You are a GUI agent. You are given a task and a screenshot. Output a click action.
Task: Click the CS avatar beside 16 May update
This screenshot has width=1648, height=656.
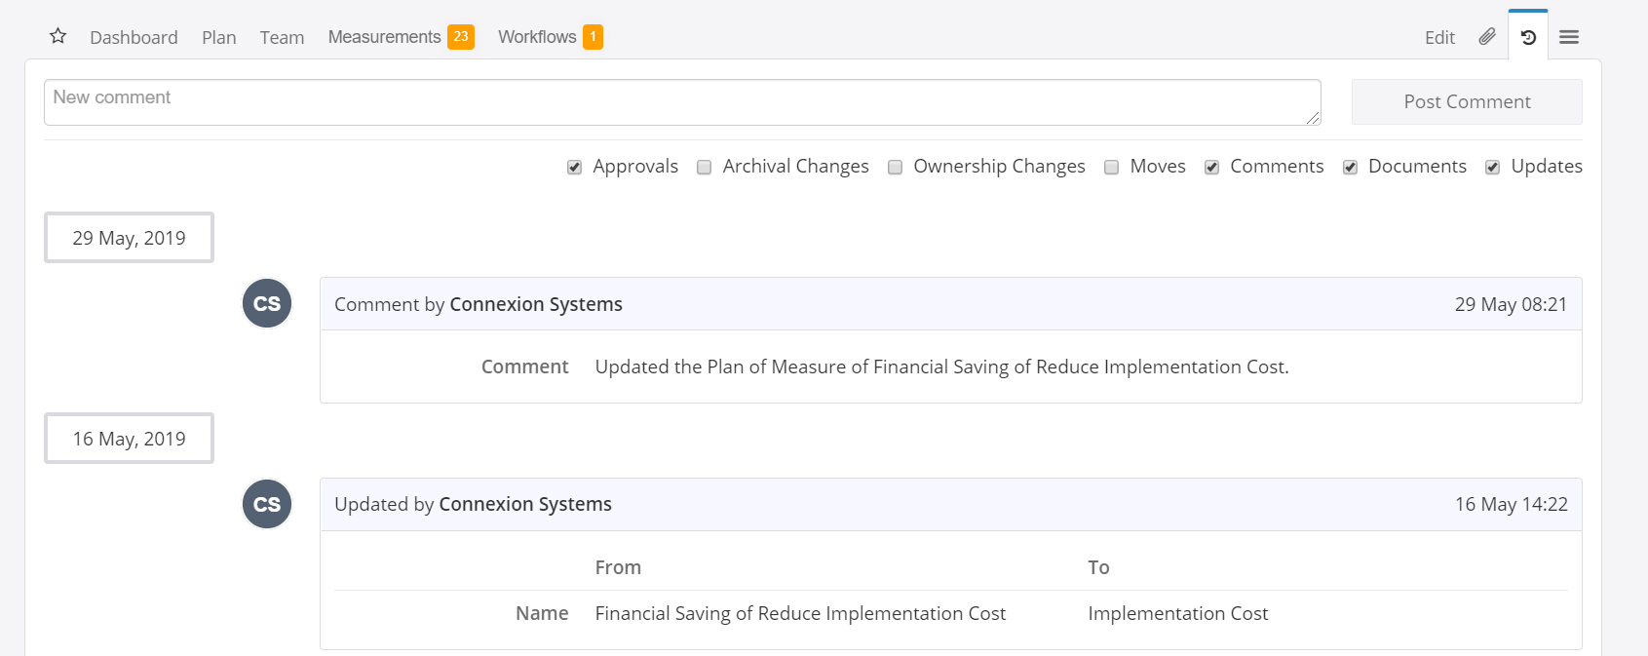pos(267,504)
